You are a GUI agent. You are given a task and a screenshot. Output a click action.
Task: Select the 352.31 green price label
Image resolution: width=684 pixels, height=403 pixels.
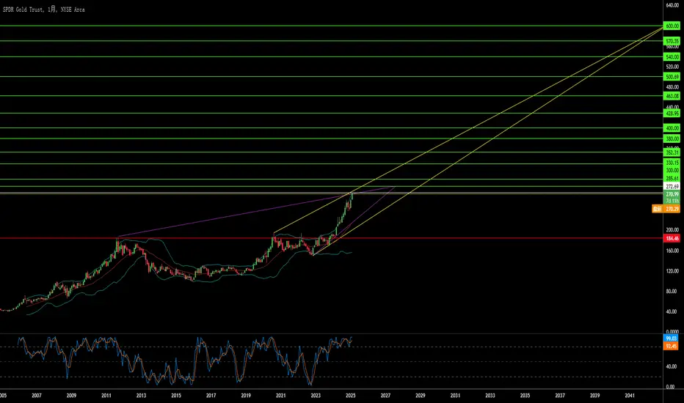point(672,152)
